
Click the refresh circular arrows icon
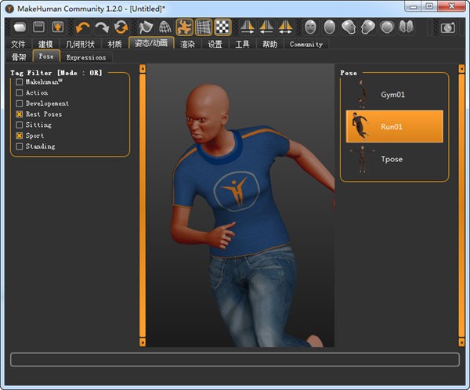(121, 27)
